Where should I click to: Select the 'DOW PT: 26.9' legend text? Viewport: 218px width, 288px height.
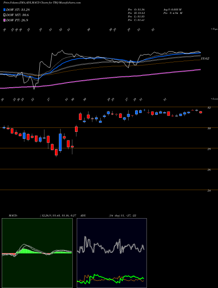click(17, 20)
